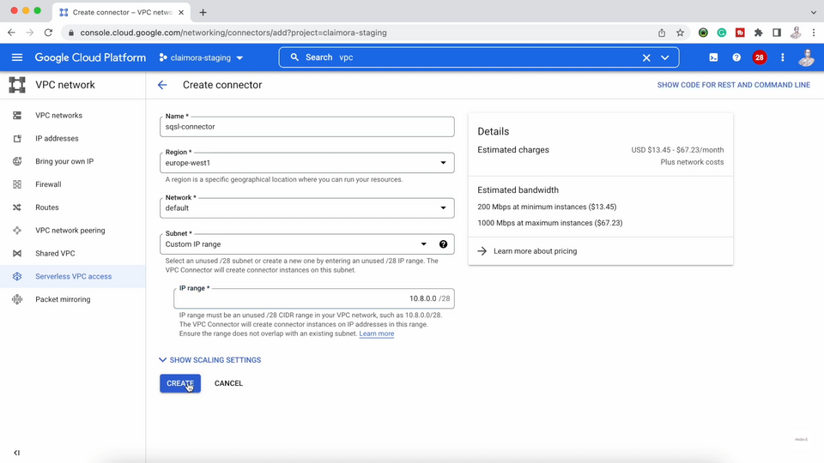Show code for REST and command line
This screenshot has height=463, width=824.
click(734, 85)
